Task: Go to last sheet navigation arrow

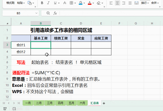Action: (x=19, y=103)
